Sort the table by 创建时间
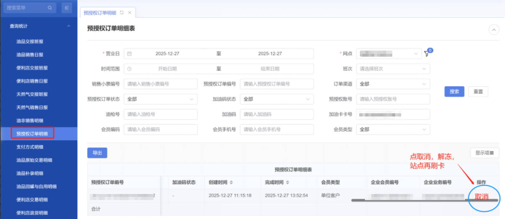Image resolution: width=505 pixels, height=219 pixels. tap(231, 182)
